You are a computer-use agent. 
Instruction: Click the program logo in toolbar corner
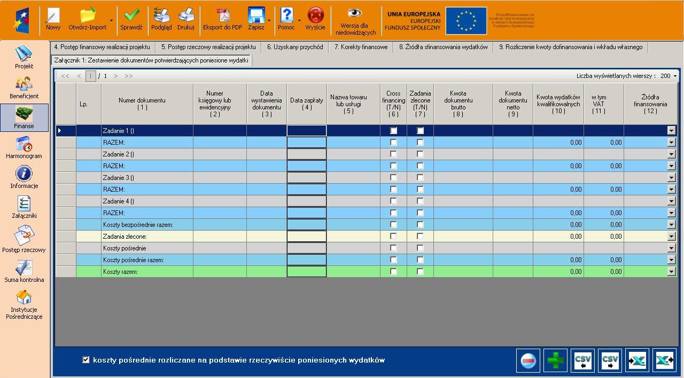pyautogui.click(x=20, y=20)
